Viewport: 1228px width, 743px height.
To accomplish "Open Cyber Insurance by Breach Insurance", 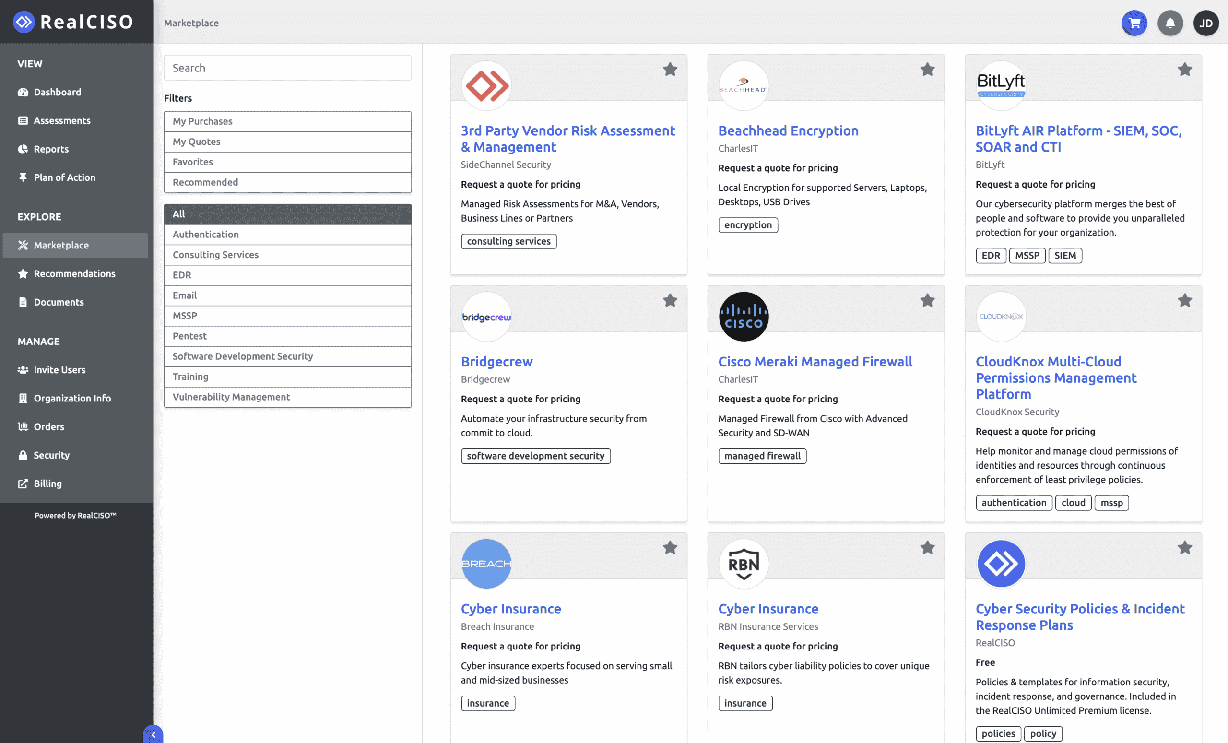I will 510,608.
